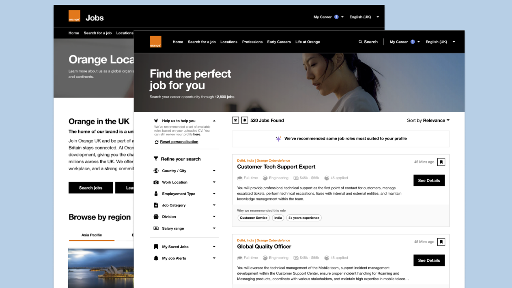Click the bookmark icon for My Saved Jobs

(156, 247)
